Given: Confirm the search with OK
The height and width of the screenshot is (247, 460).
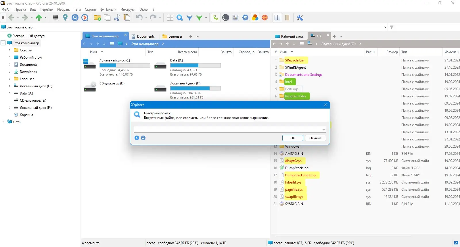Looking at the screenshot, I should coord(293,138).
